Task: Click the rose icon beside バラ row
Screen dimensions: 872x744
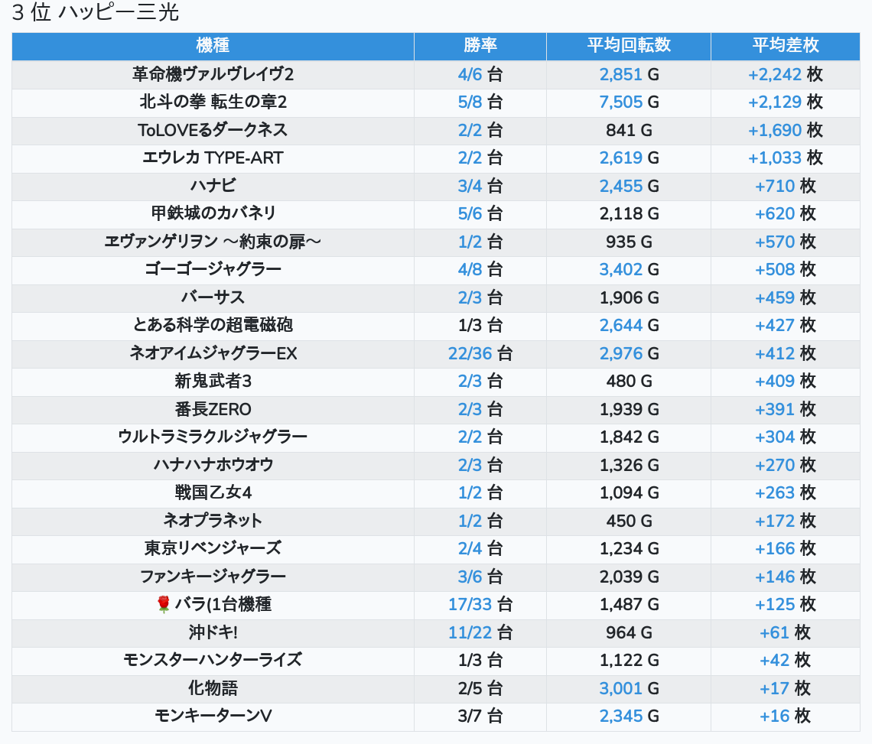Action: (162, 605)
